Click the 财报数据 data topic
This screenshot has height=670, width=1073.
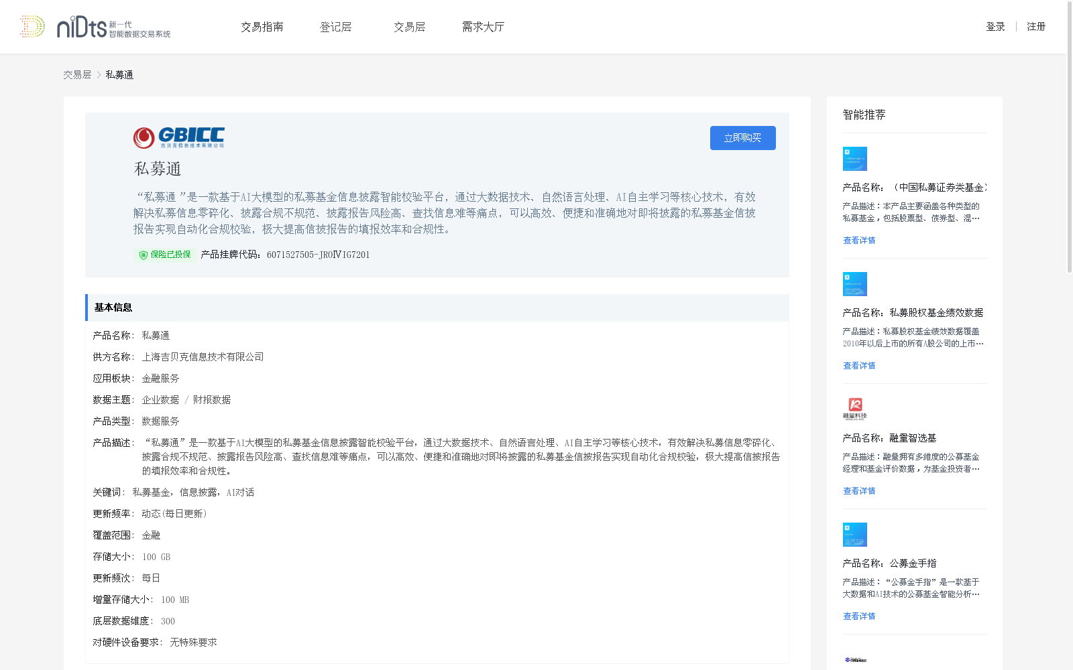tap(212, 400)
